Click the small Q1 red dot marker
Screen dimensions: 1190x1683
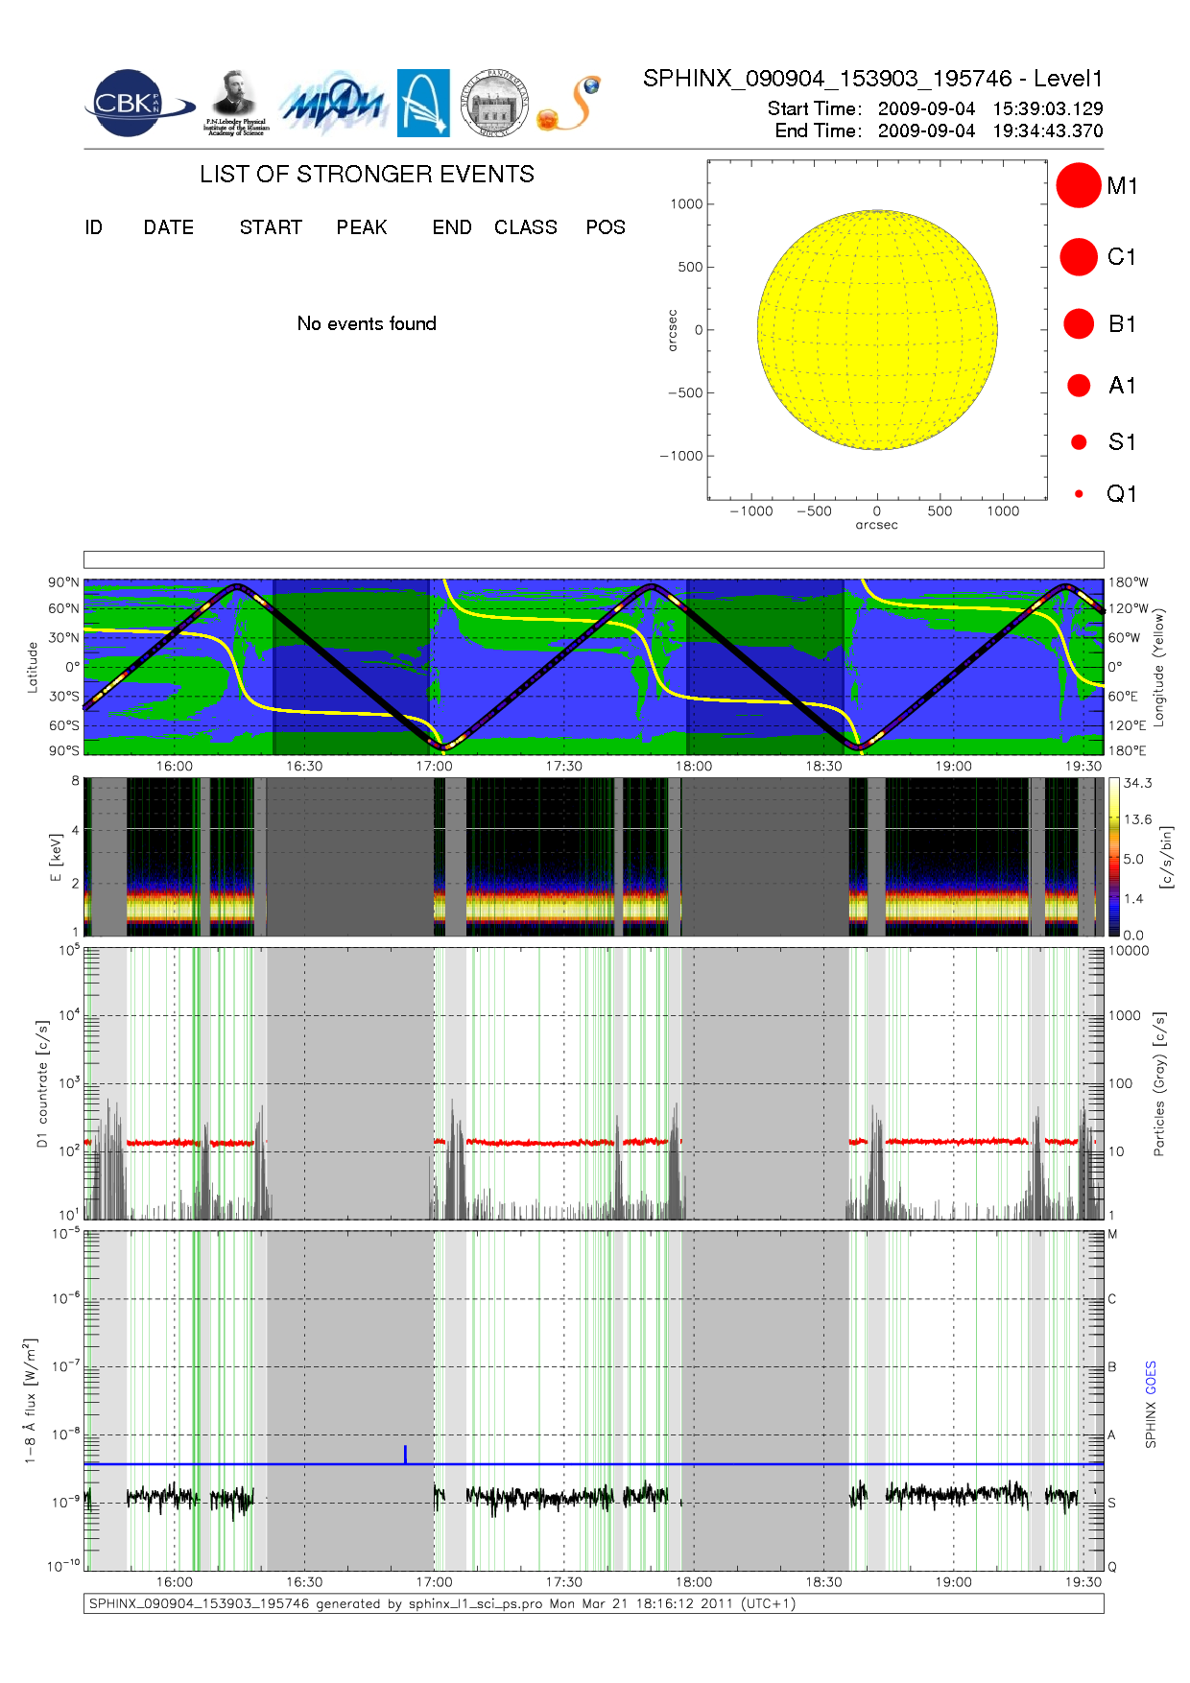pyautogui.click(x=1079, y=493)
